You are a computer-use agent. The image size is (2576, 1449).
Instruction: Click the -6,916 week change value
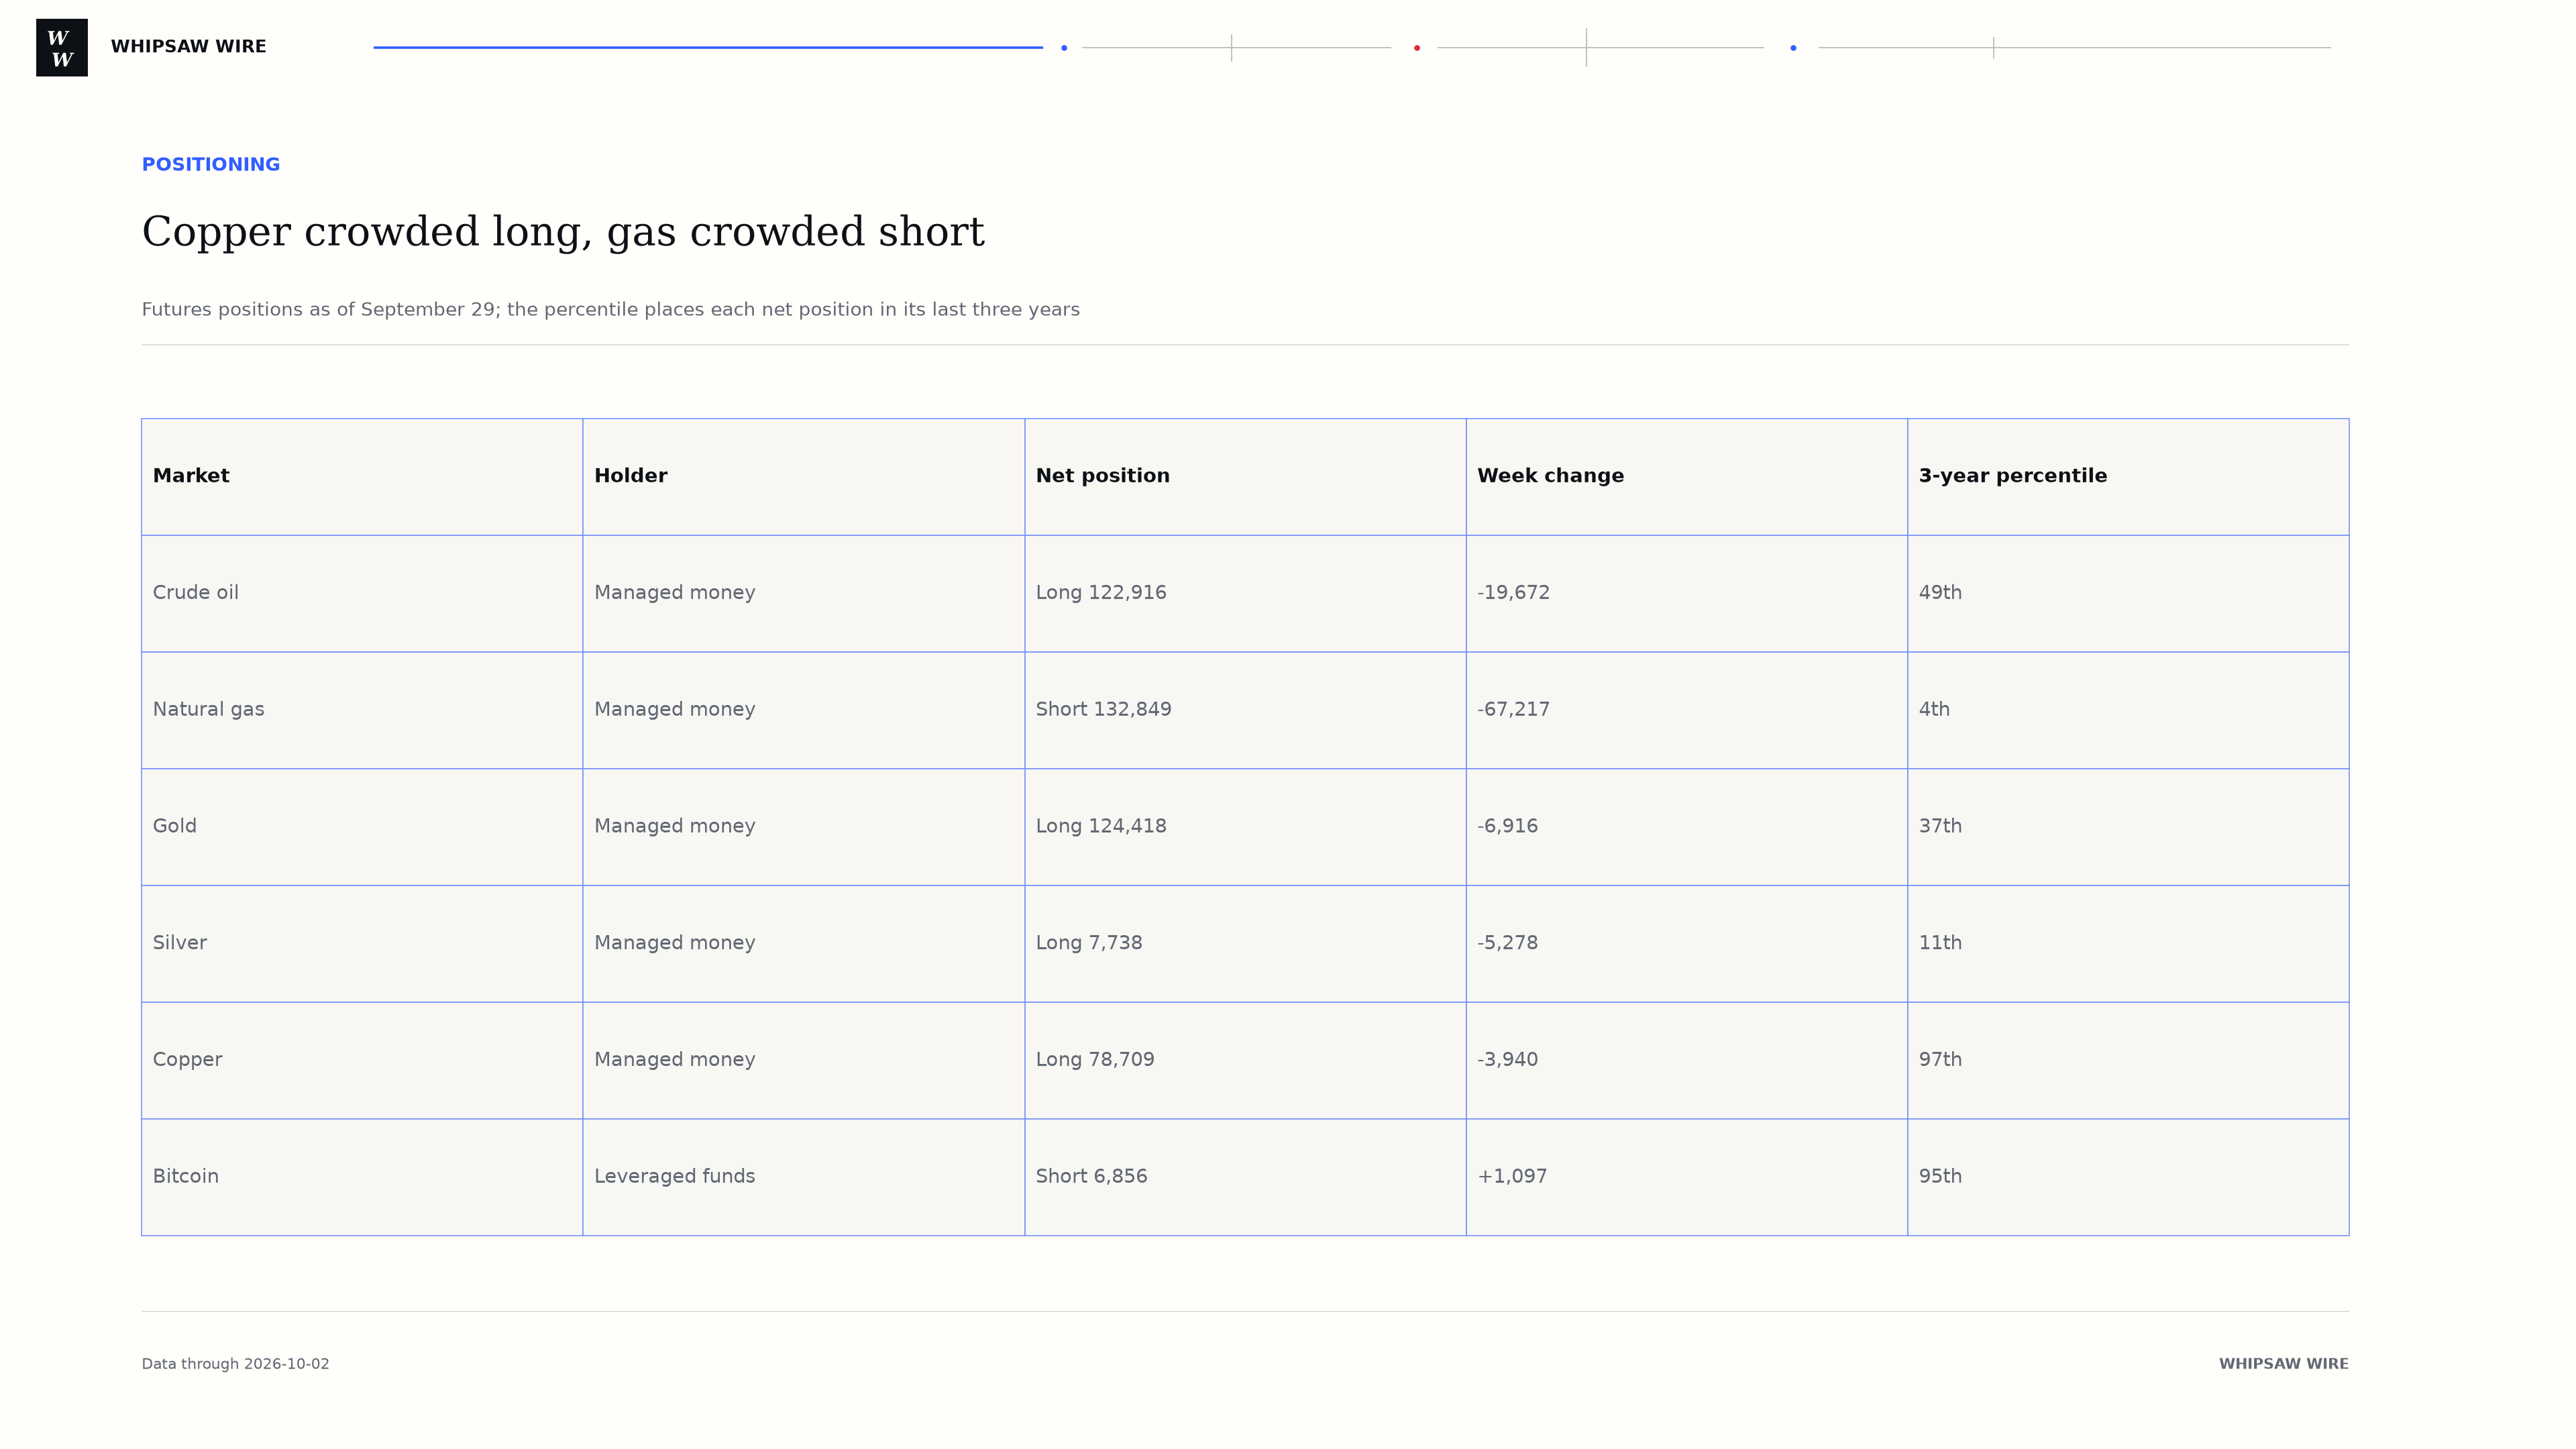1508,826
